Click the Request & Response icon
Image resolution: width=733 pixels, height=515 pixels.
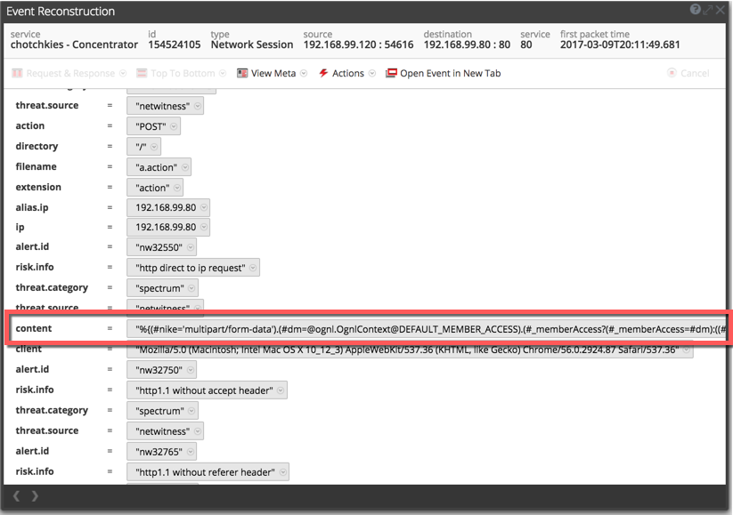17,73
